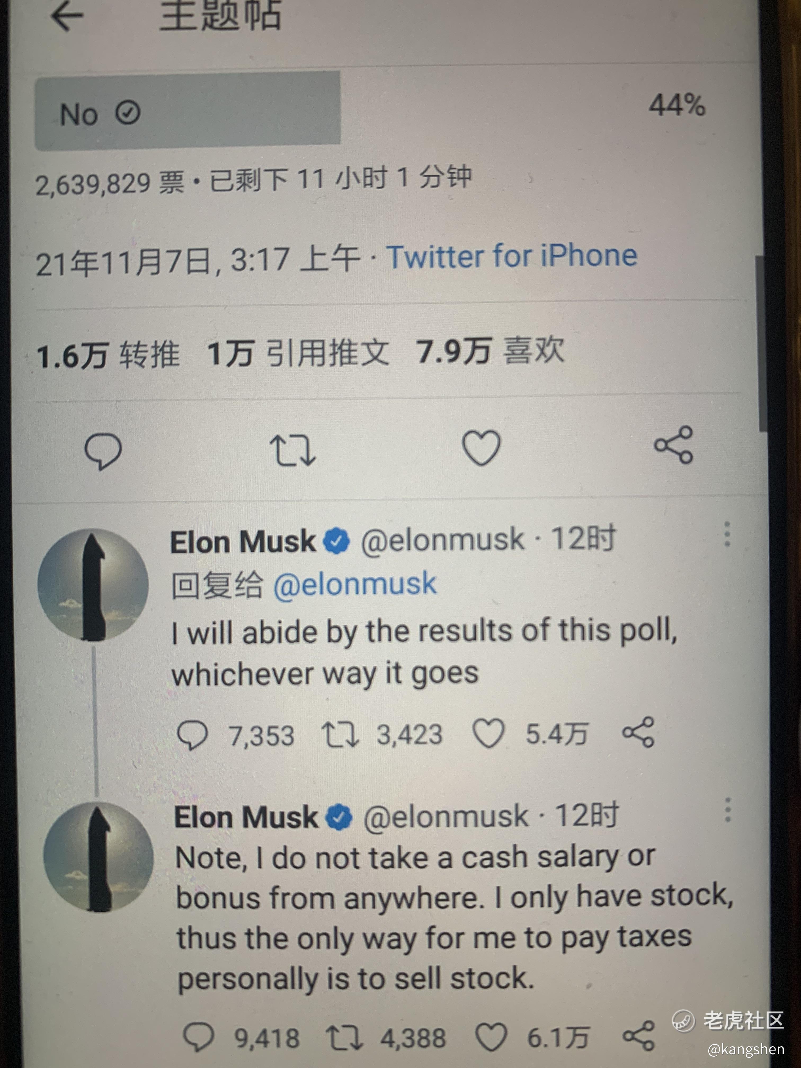Viewport: 801px width, 1068px height.
Task: Open more options on first reply
Action: pyautogui.click(x=727, y=535)
